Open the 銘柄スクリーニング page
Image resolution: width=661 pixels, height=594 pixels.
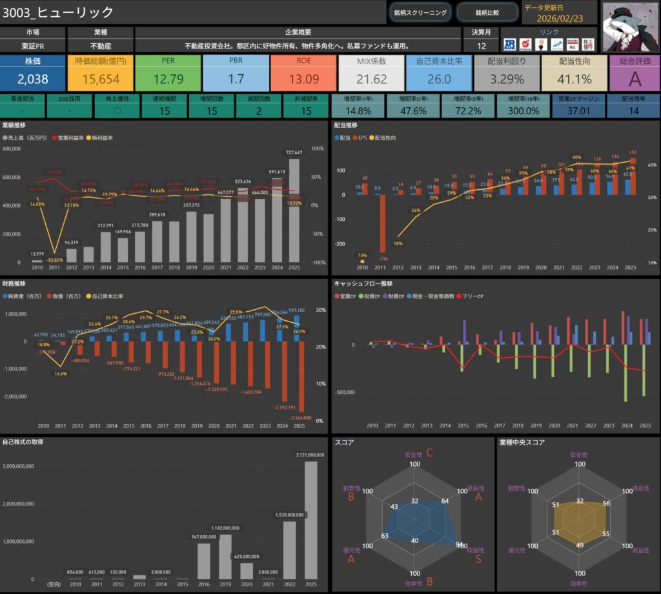(420, 12)
